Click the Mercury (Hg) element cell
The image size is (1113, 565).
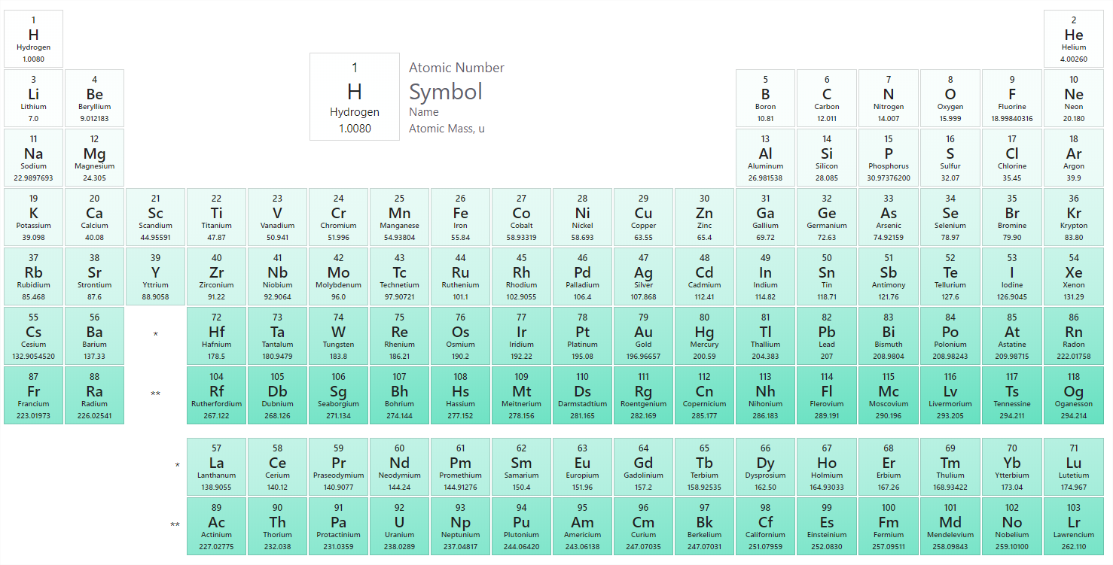pyautogui.click(x=704, y=336)
